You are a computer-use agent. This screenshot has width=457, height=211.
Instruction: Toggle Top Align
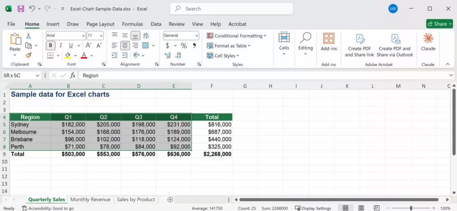(115, 36)
